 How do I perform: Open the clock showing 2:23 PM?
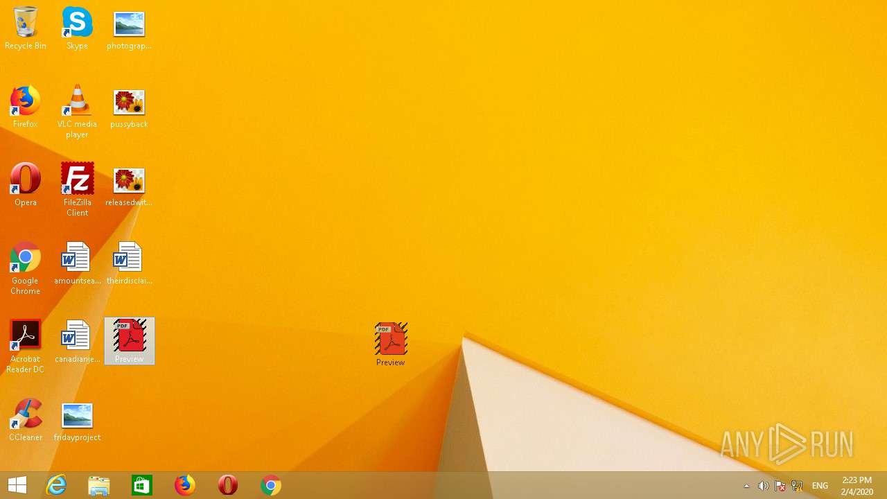[857, 486]
